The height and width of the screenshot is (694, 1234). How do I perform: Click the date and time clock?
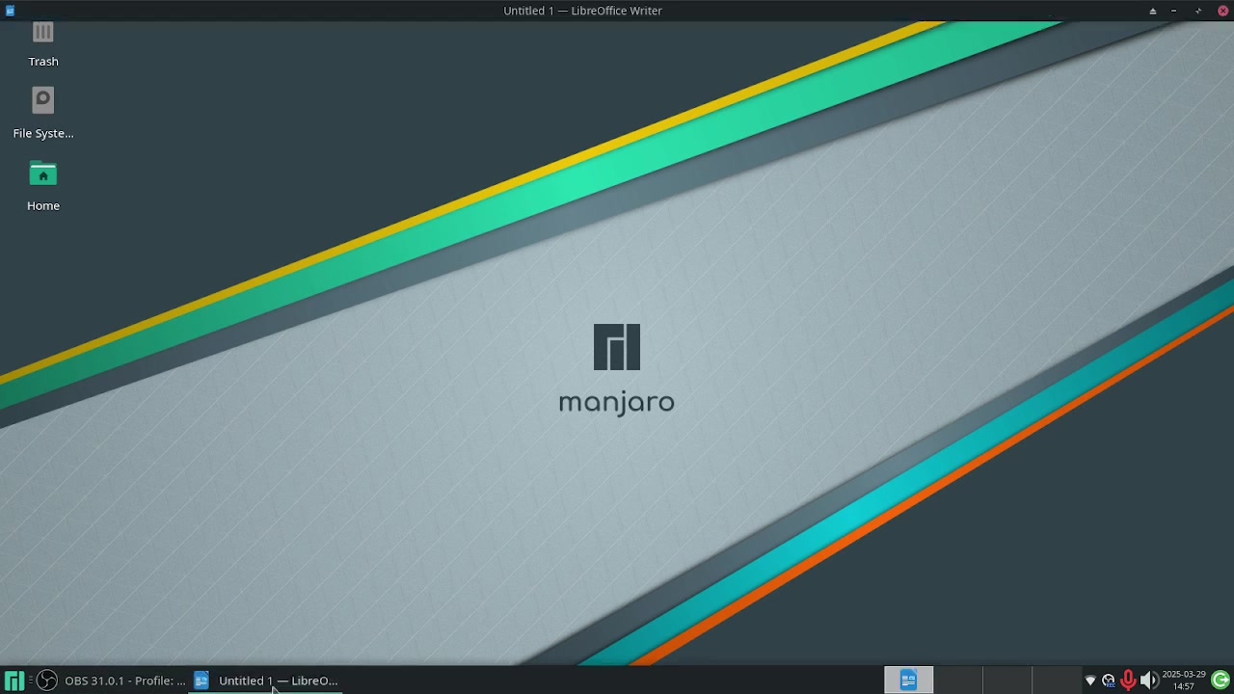coord(1183,681)
